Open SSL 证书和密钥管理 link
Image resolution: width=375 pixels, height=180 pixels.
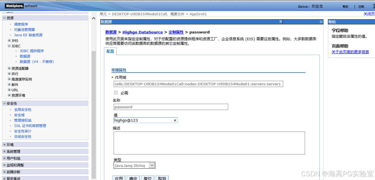(x=30, y=126)
